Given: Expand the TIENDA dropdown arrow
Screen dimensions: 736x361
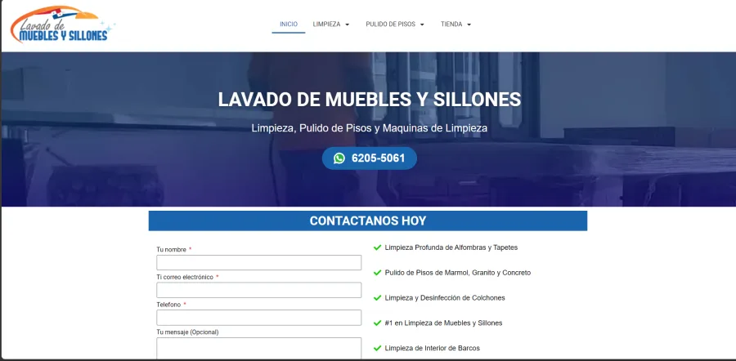Looking at the screenshot, I should tap(469, 25).
